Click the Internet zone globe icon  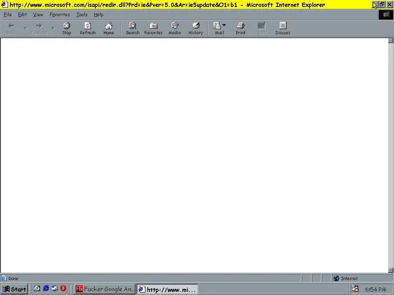click(x=336, y=278)
